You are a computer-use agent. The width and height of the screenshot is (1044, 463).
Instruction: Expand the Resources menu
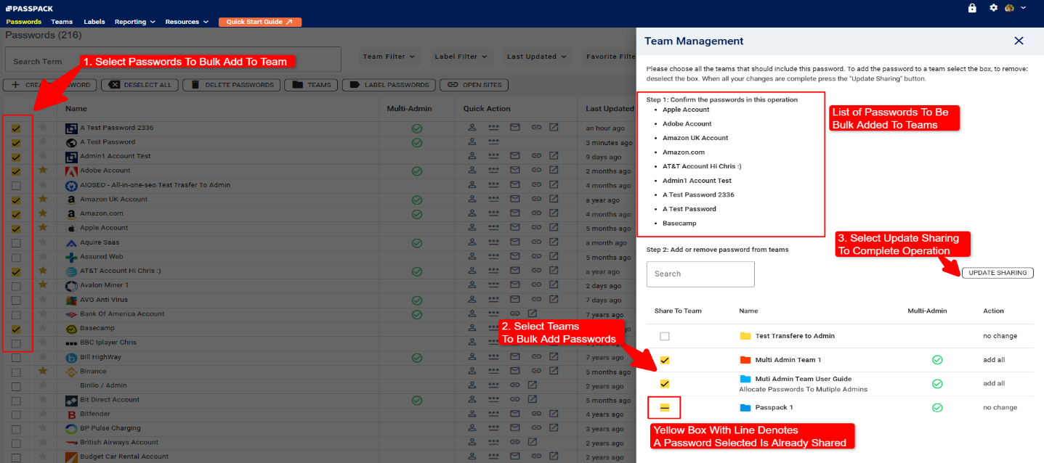pyautogui.click(x=187, y=22)
